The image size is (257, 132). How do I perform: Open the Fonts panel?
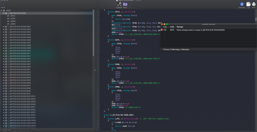coord(3,4)
